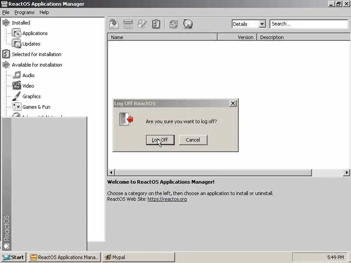The image size is (351, 263).
Task: Open the File menu
Action: (x=6, y=12)
